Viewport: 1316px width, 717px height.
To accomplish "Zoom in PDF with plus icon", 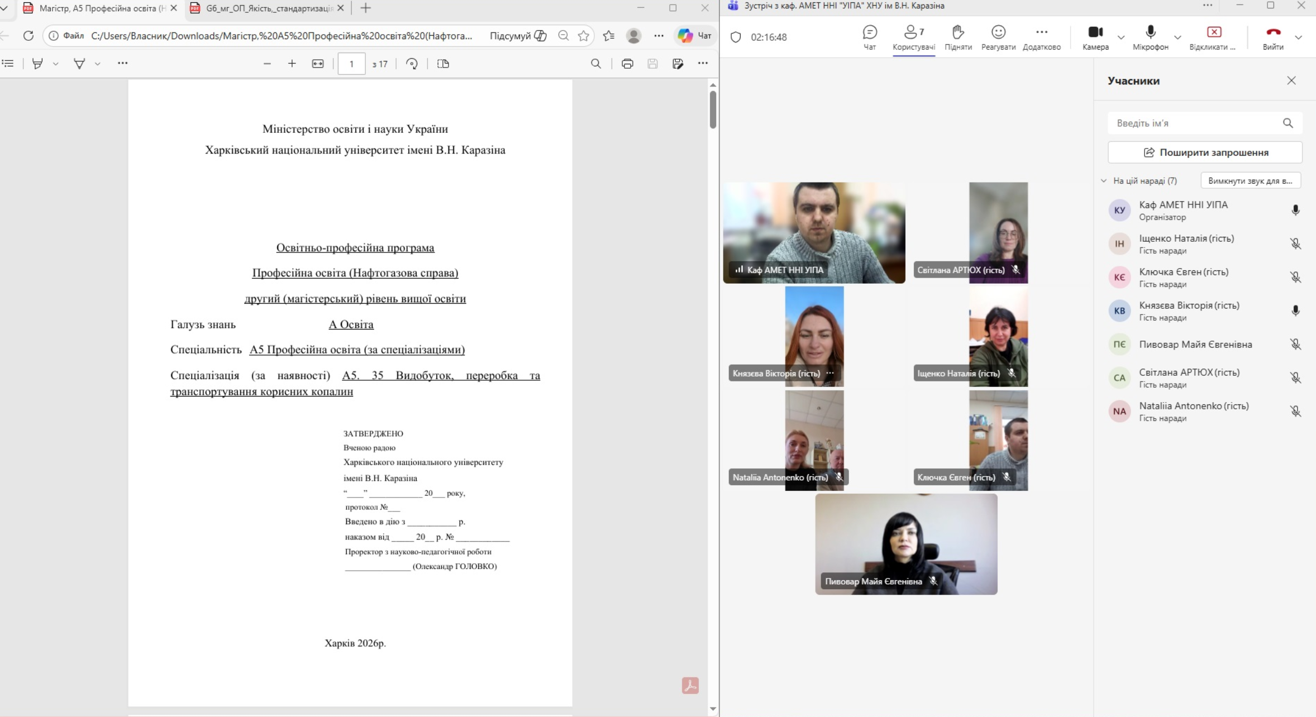I will (x=292, y=64).
